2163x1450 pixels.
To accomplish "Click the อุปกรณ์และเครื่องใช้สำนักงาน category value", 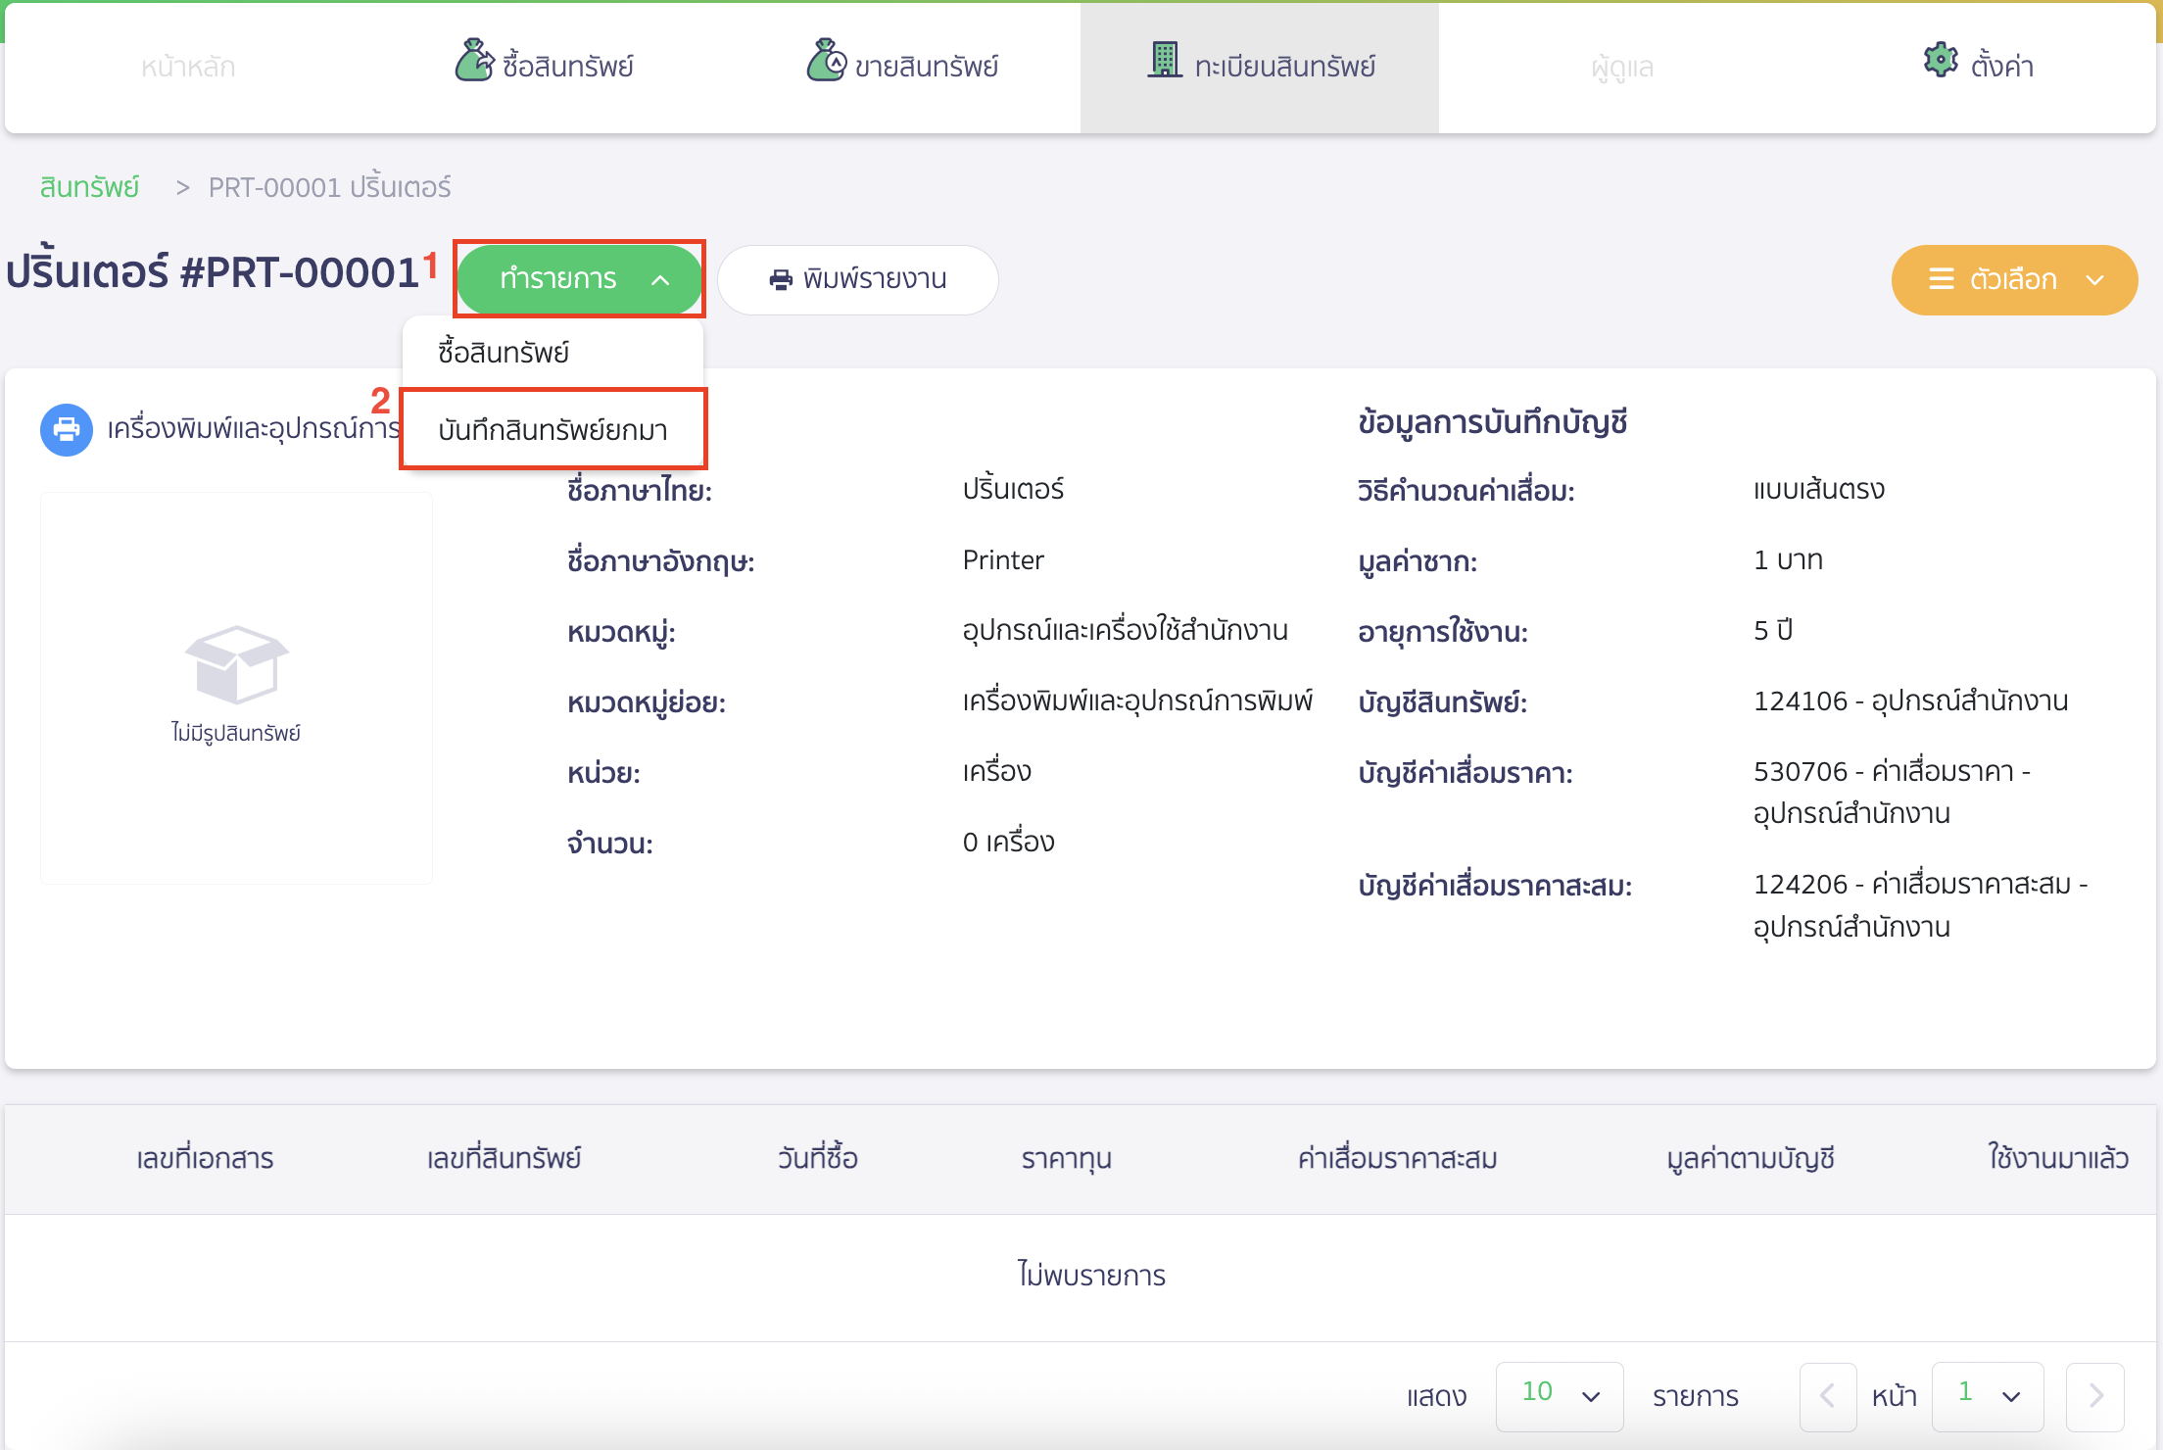I will tap(1125, 630).
